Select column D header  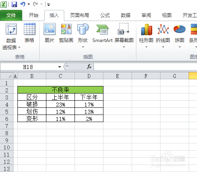tap(89, 76)
